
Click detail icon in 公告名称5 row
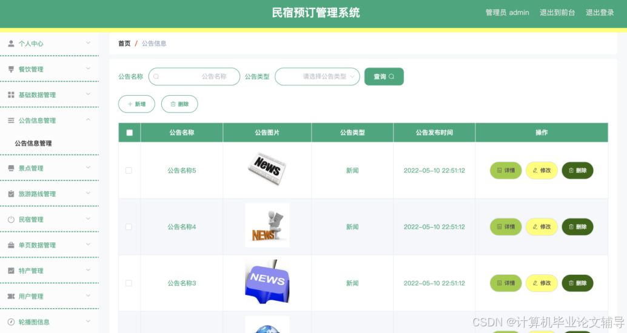tap(499, 171)
